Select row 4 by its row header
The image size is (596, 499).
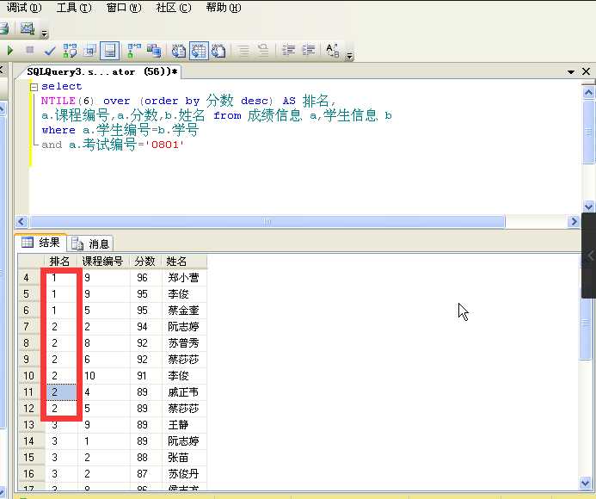tap(29, 278)
